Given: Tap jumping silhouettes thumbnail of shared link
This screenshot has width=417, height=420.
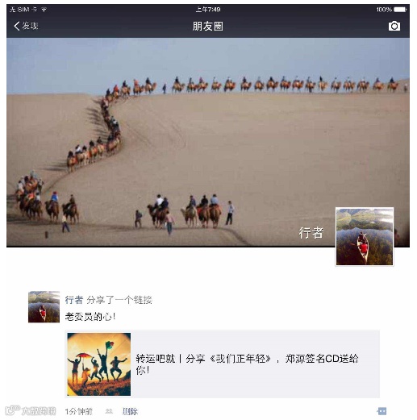Looking at the screenshot, I should [x=99, y=364].
